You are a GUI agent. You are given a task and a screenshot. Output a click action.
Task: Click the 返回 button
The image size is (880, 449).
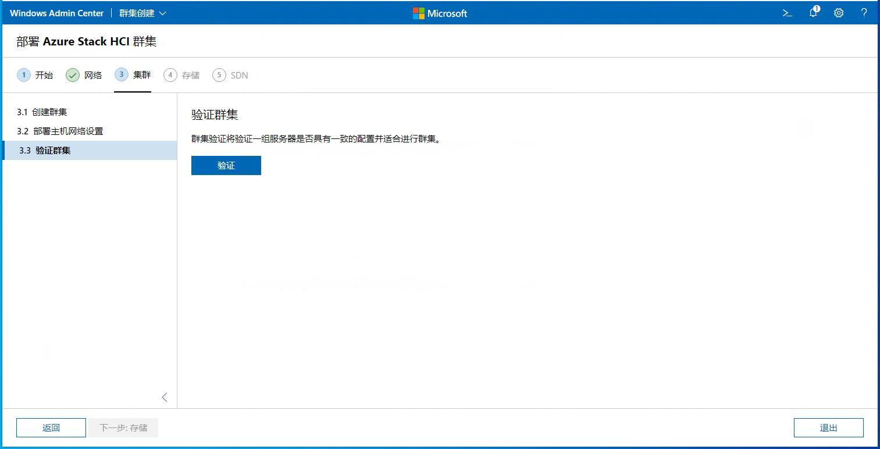coord(51,427)
